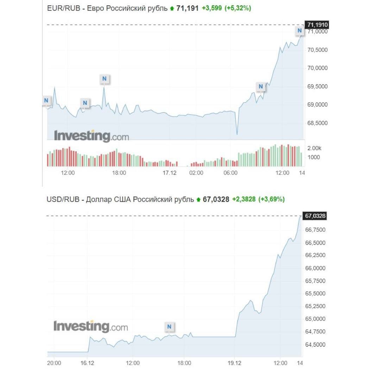Click green up arrow beside USD/RUB price 67,0328
The image size is (377, 377).
199,200
